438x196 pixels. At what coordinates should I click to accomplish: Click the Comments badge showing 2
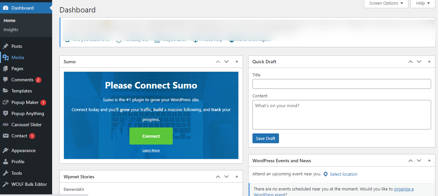point(38,80)
